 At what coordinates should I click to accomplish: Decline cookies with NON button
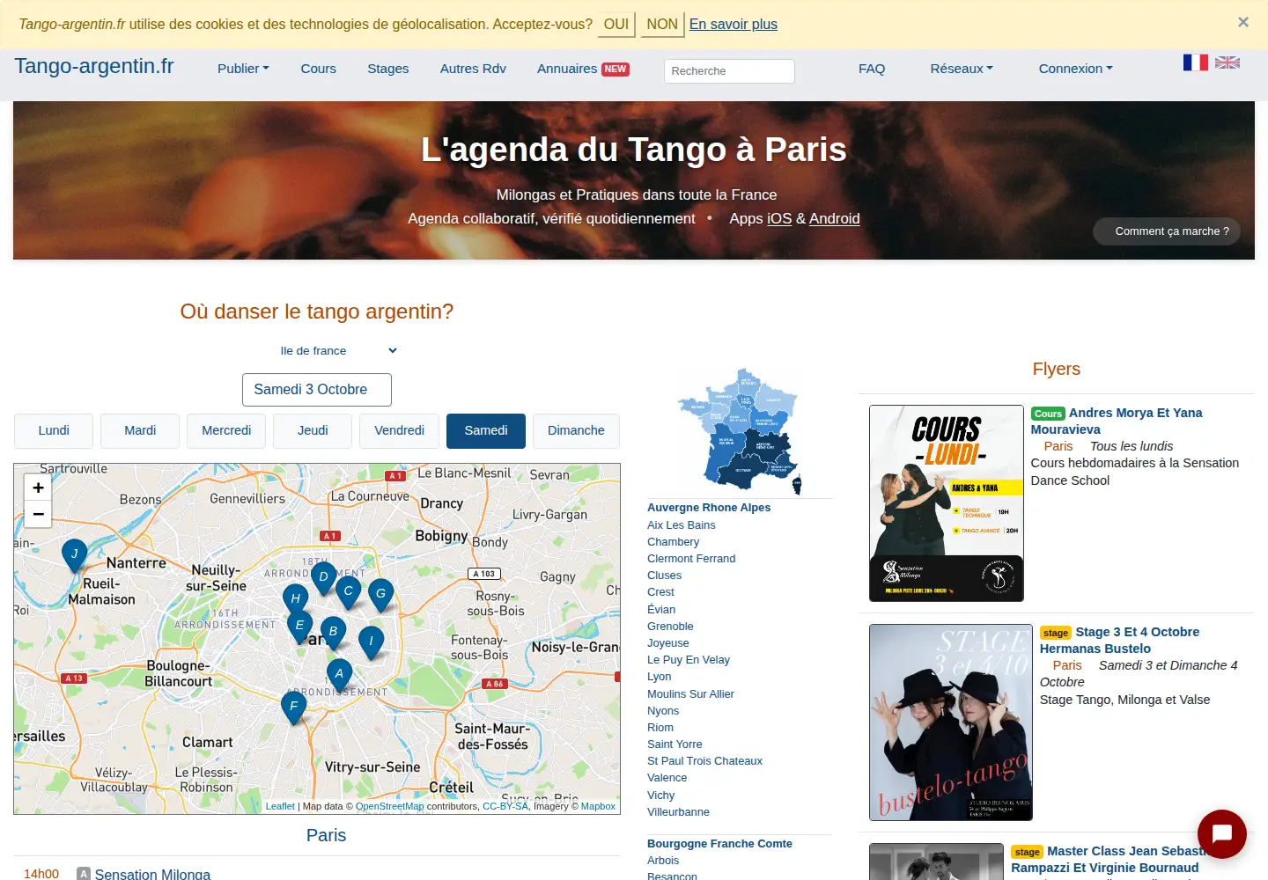click(662, 24)
